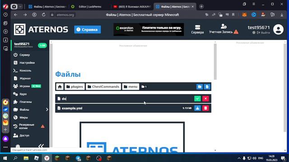The height and width of the screenshot is (162, 289).
Task: Click the aternos.org address bar
Action: point(65,15)
